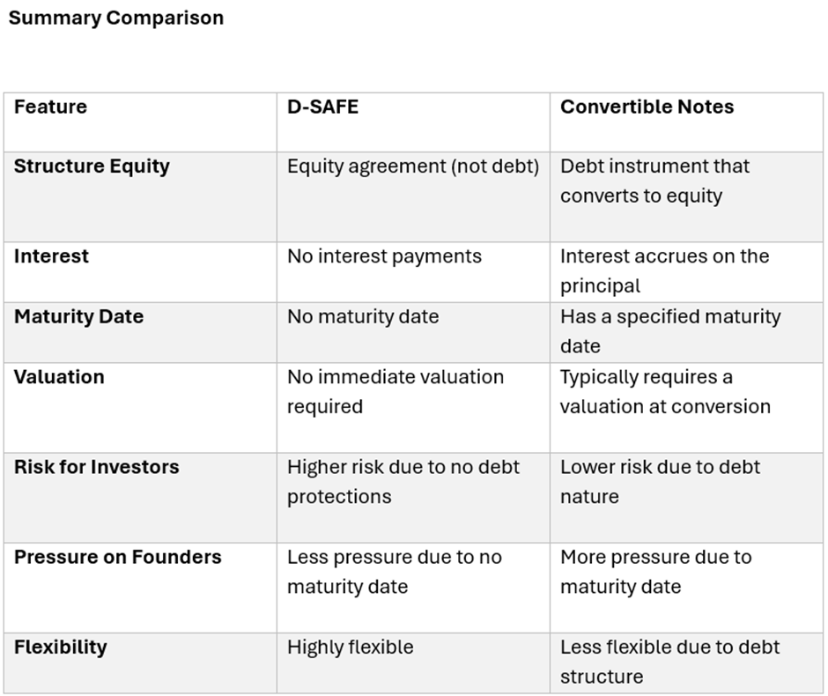The height and width of the screenshot is (696, 828).
Task: Click the Summary Comparison heading
Action: 115,18
